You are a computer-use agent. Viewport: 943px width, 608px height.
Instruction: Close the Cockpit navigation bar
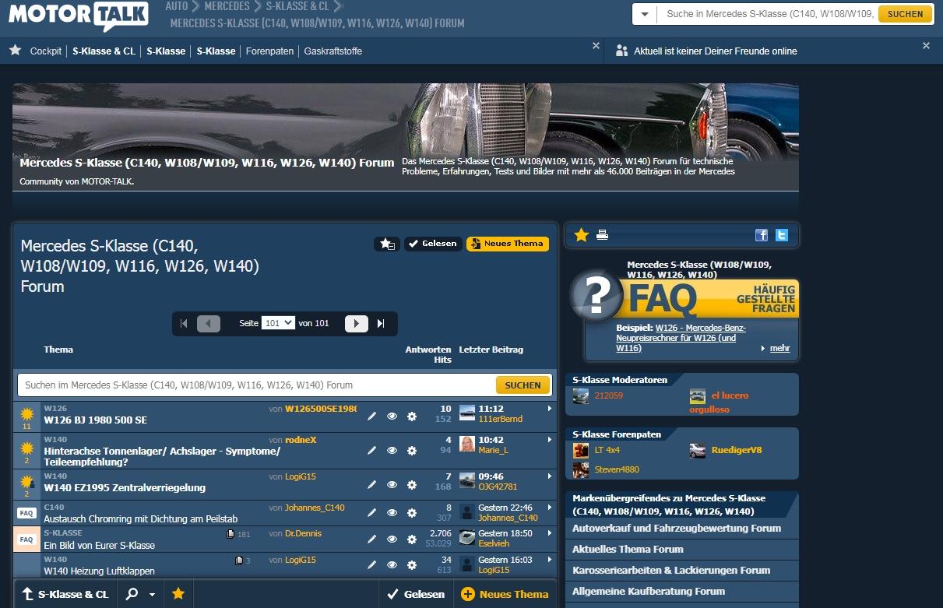[596, 46]
